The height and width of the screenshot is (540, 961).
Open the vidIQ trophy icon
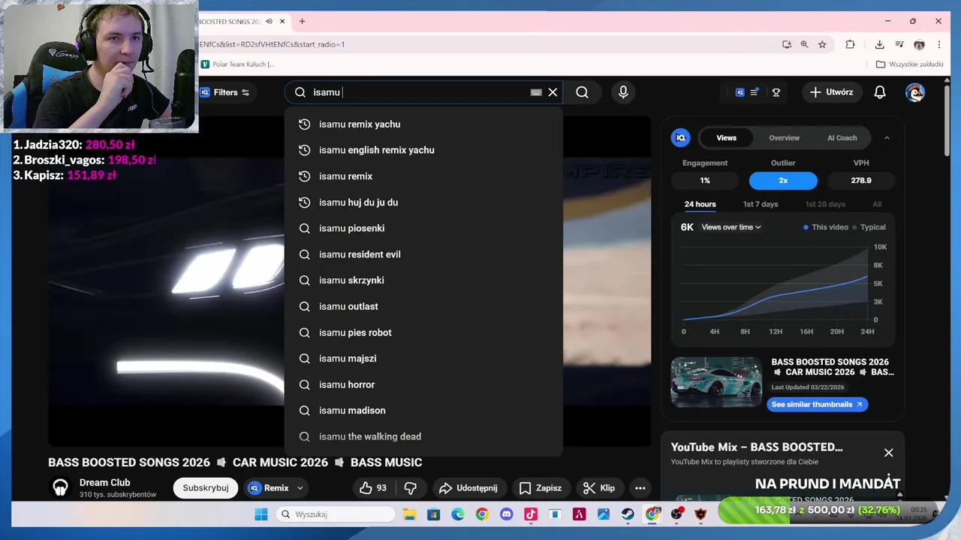[776, 92]
